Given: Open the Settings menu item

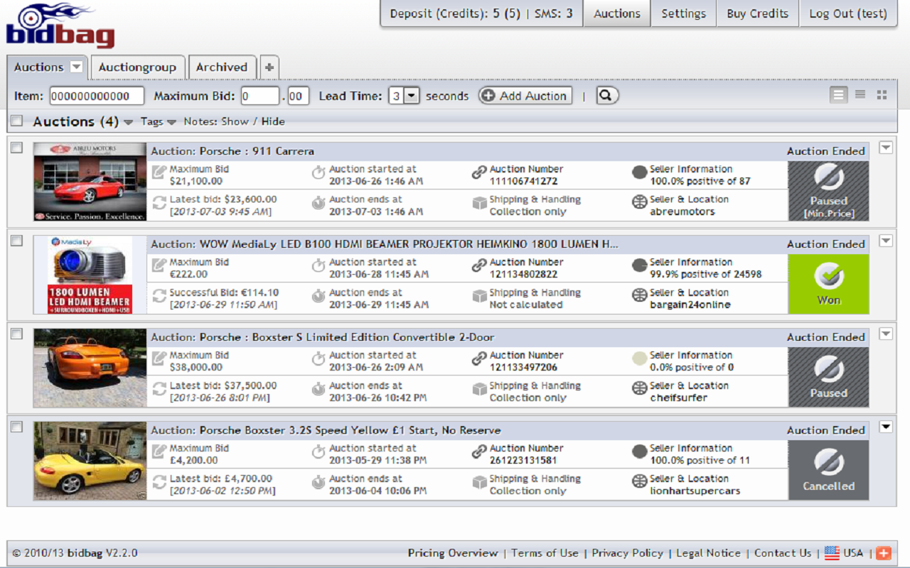Looking at the screenshot, I should (683, 13).
